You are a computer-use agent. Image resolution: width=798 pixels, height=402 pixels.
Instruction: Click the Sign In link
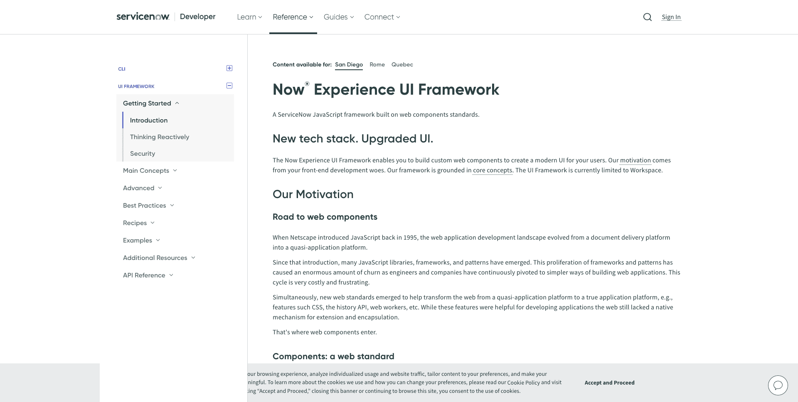click(x=671, y=17)
